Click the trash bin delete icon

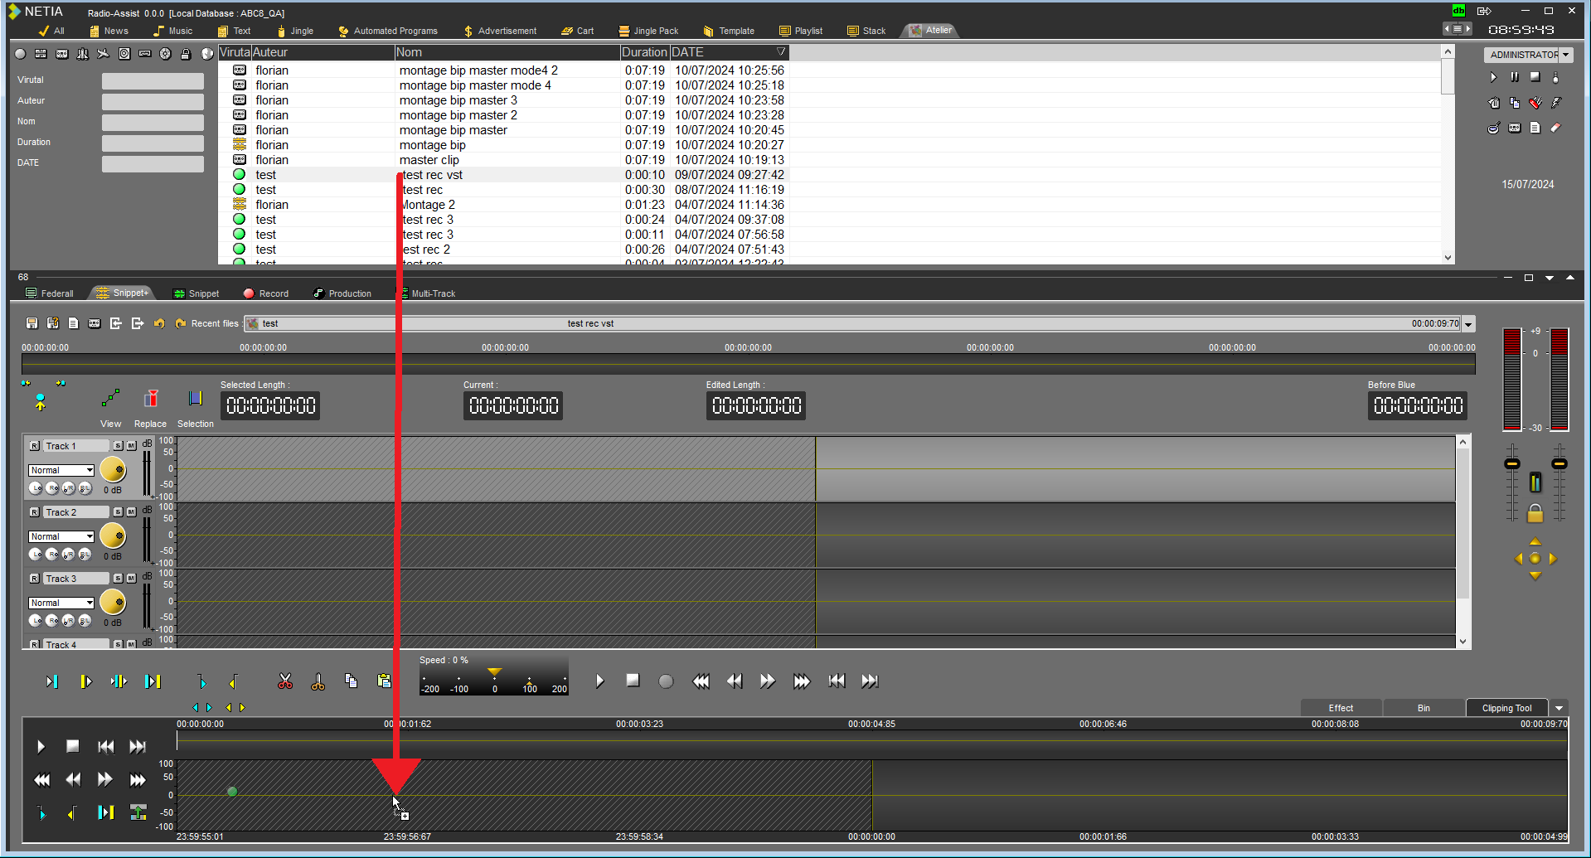1494,104
